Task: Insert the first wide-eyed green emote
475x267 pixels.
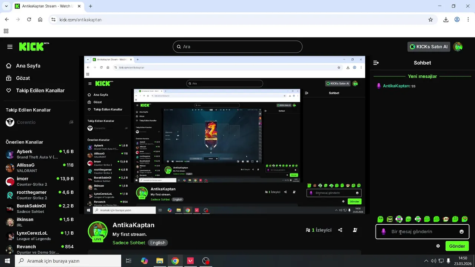Action: pos(380,219)
